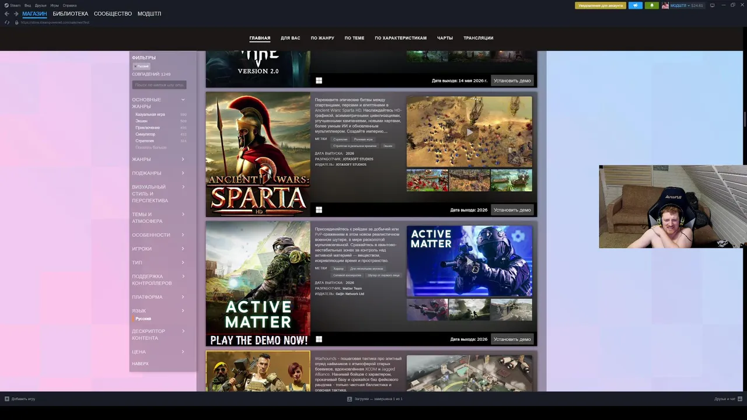Click the Steam logo in the menu bar
This screenshot has width=747, height=420.
pyautogui.click(x=6, y=5)
